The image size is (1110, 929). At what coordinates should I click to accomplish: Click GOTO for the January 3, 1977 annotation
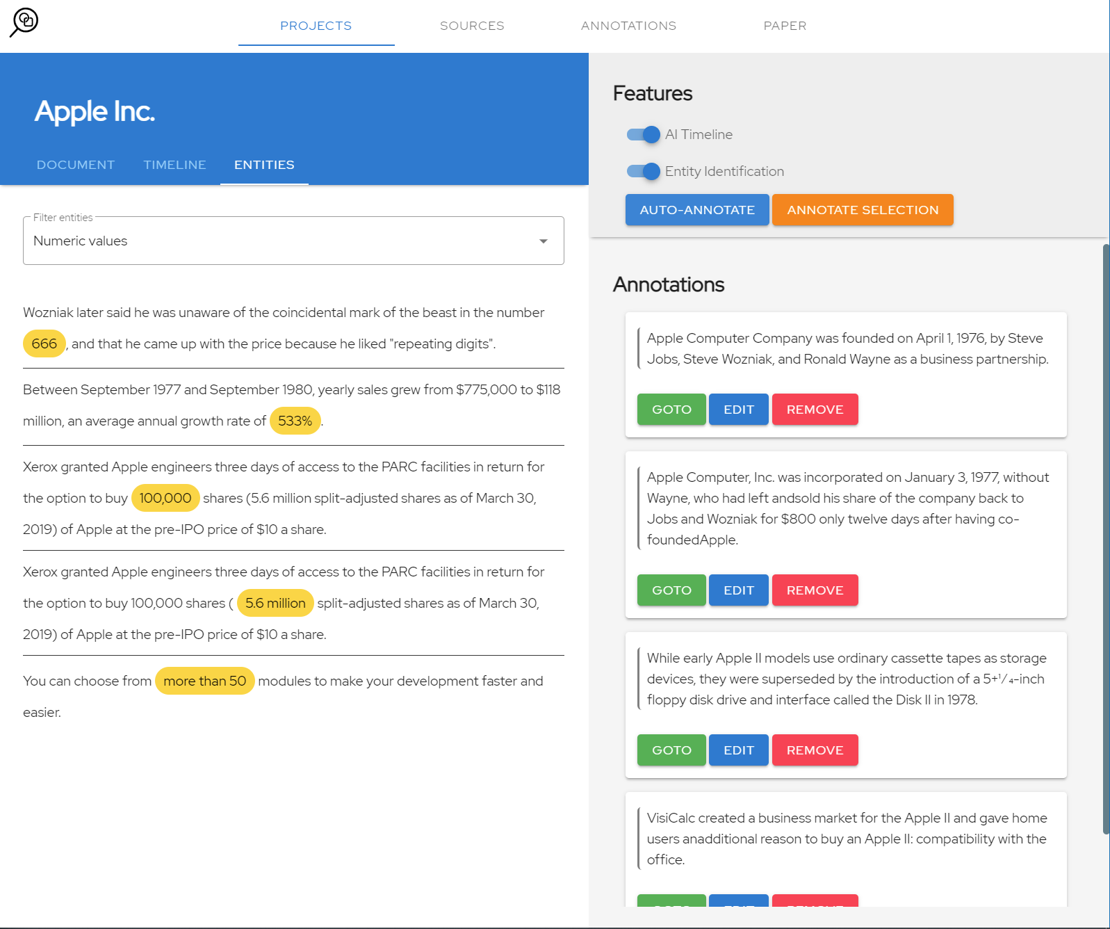(671, 590)
